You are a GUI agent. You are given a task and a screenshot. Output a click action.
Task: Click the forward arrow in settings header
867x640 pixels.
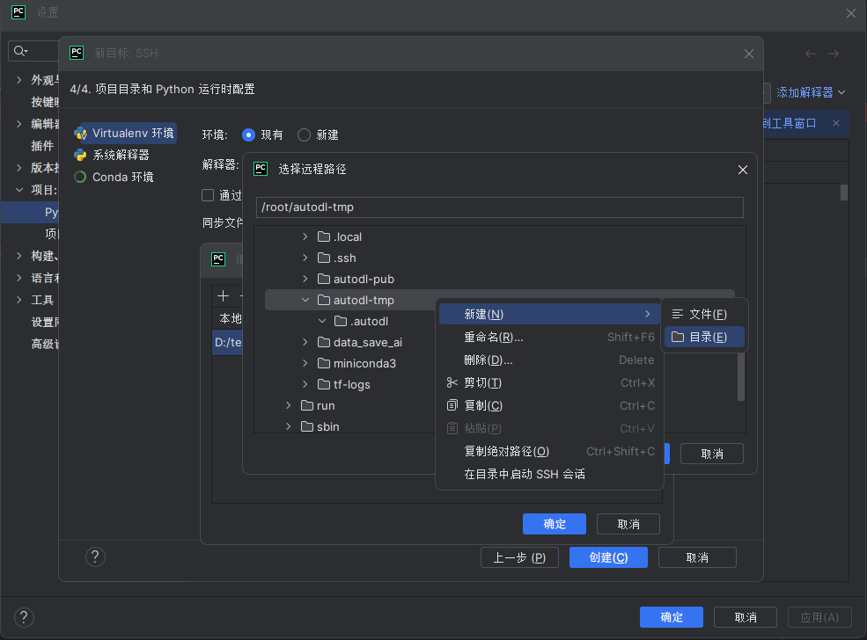point(834,54)
